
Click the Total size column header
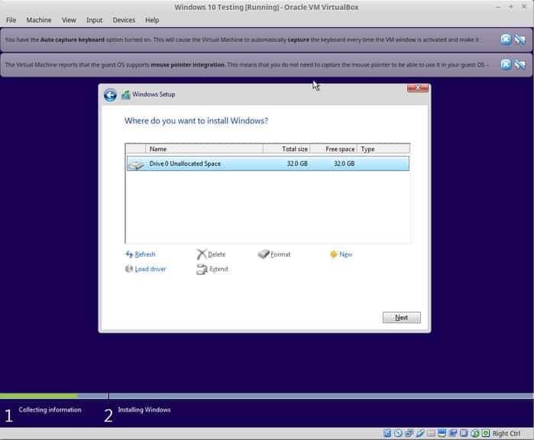pos(286,149)
